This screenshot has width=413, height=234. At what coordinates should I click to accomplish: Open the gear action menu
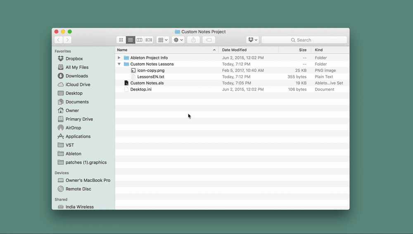[178, 40]
